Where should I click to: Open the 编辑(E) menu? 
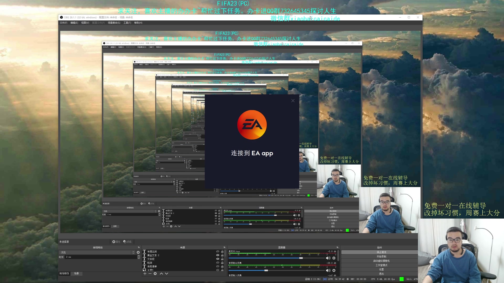[74, 23]
